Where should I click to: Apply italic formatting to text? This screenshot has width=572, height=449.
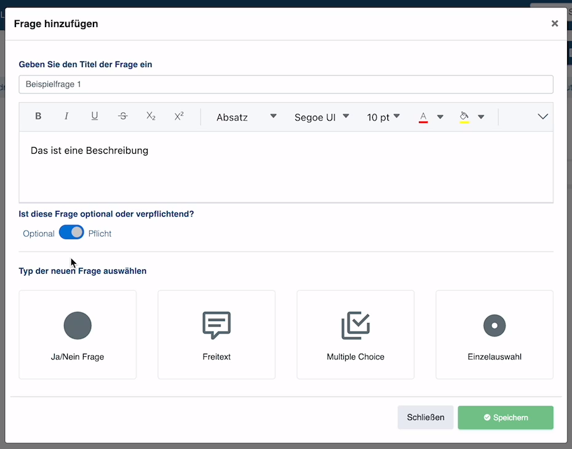click(x=66, y=116)
